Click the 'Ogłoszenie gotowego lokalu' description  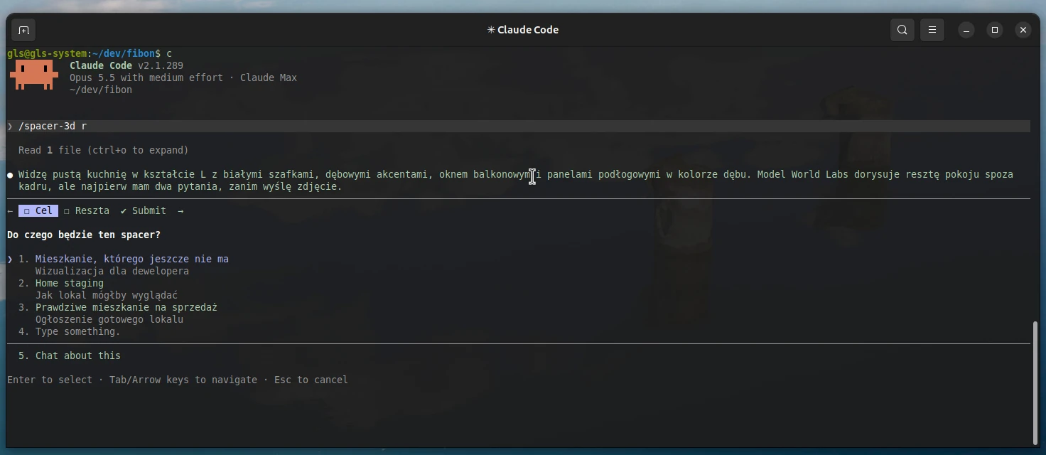pyautogui.click(x=109, y=320)
